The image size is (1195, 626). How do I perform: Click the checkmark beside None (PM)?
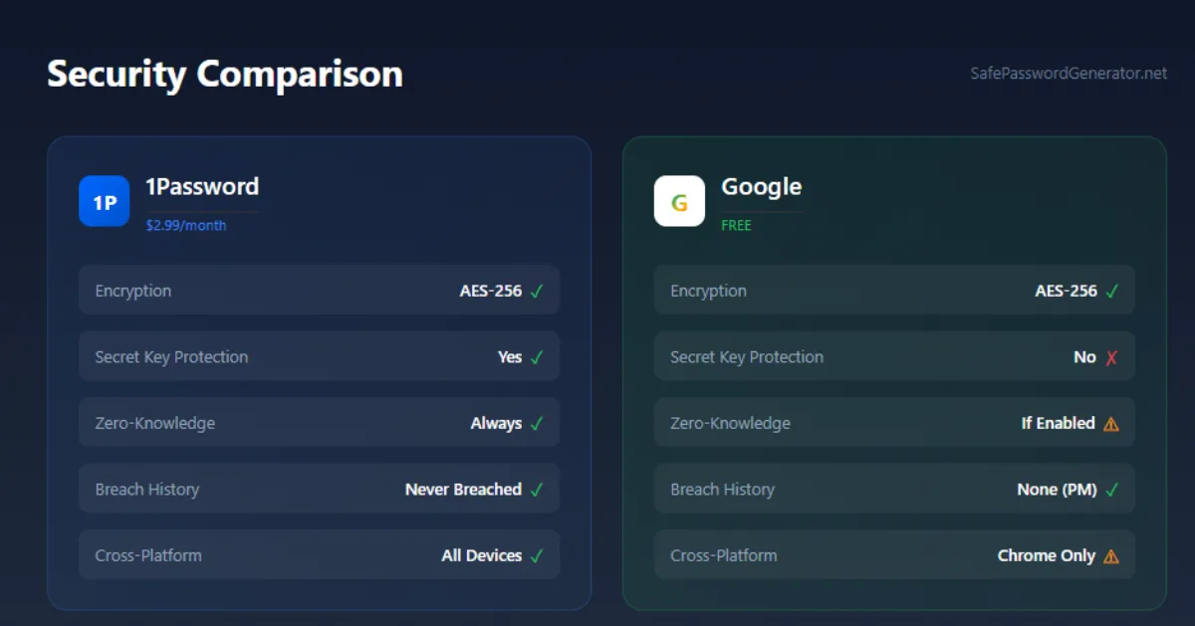(x=1112, y=490)
